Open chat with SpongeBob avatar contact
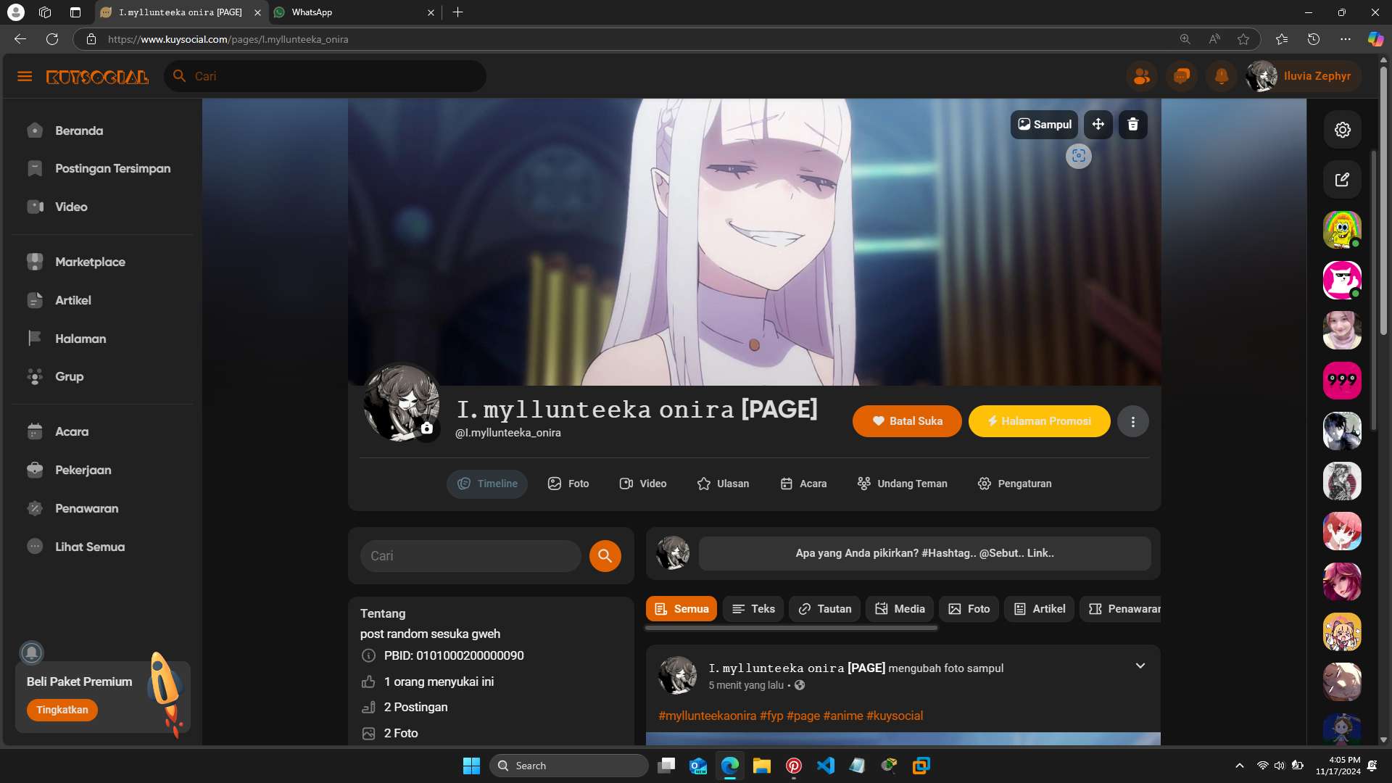This screenshot has height=783, width=1392. click(1343, 230)
